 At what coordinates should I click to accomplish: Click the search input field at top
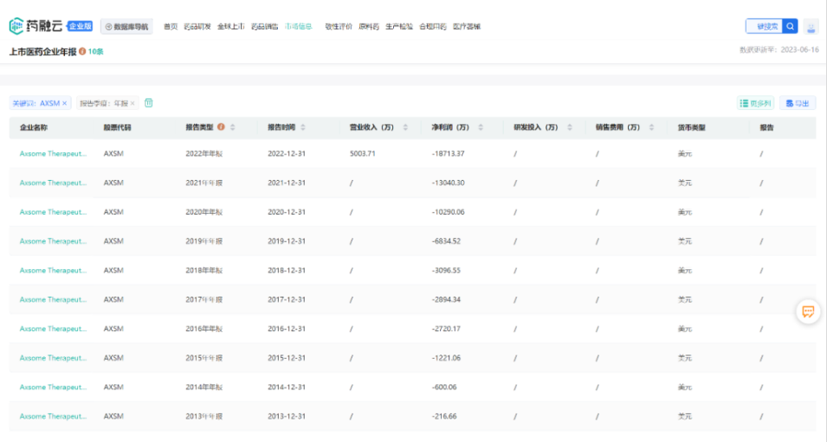pos(764,26)
